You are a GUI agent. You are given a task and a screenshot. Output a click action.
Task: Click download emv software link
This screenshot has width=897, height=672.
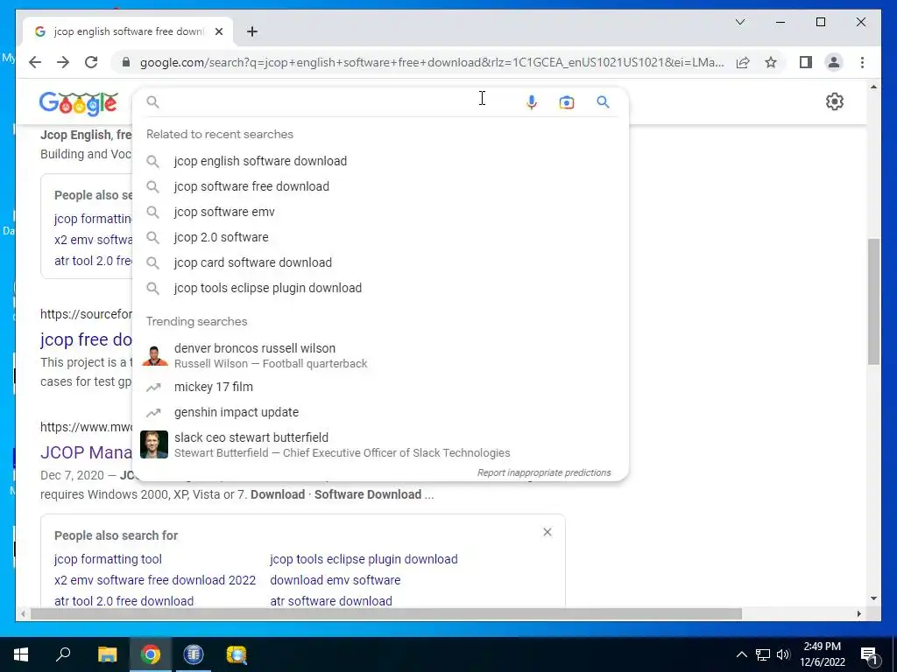coord(335,580)
